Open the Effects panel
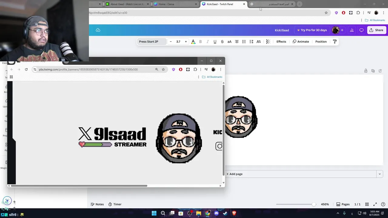The height and width of the screenshot is (218, 388). pos(281,41)
